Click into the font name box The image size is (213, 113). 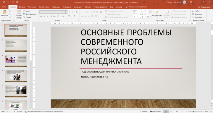tap(49, 12)
